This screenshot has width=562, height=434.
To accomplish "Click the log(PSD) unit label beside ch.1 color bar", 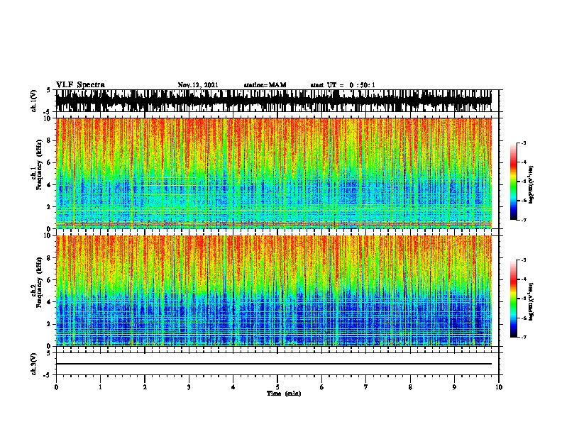I will [531, 184].
